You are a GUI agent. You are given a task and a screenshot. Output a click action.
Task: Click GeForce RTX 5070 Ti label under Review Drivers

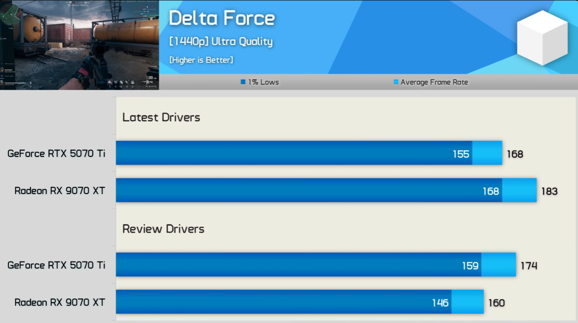point(56,265)
